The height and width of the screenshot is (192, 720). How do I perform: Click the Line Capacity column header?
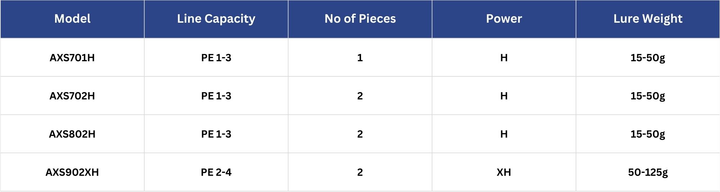[216, 19]
